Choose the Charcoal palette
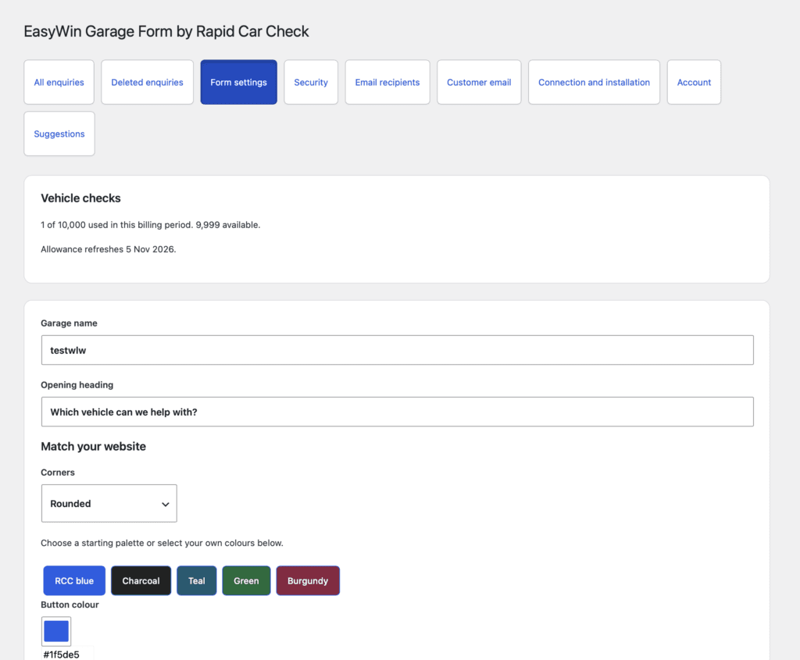The image size is (800, 660). pos(141,580)
